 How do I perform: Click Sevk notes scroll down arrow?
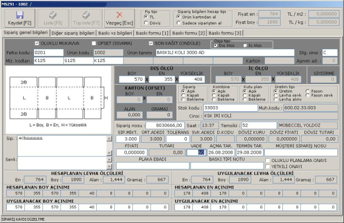tap(109, 167)
